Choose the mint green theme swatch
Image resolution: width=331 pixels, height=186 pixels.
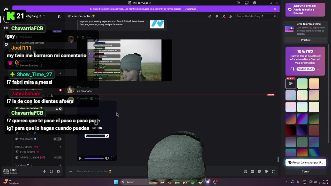coord(302,83)
